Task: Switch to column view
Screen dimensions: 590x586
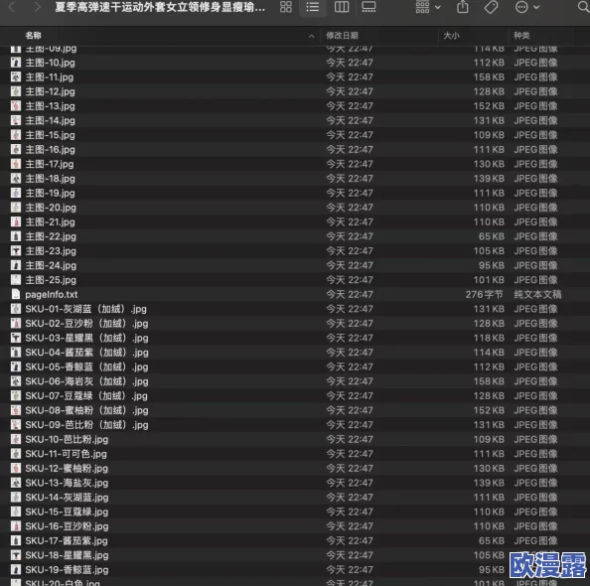Action: coord(342,7)
